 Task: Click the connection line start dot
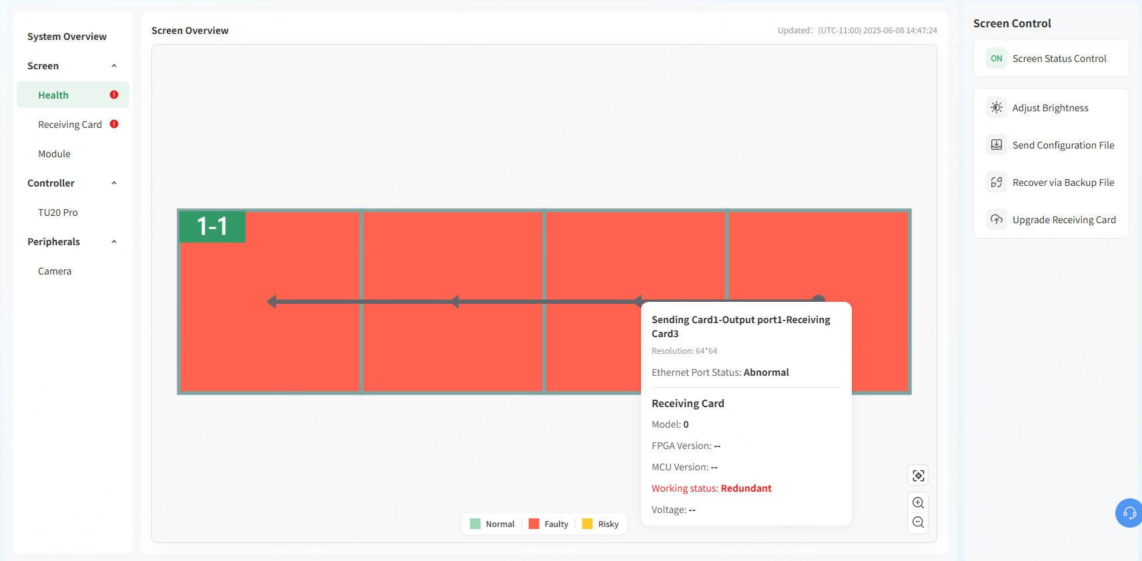point(818,298)
